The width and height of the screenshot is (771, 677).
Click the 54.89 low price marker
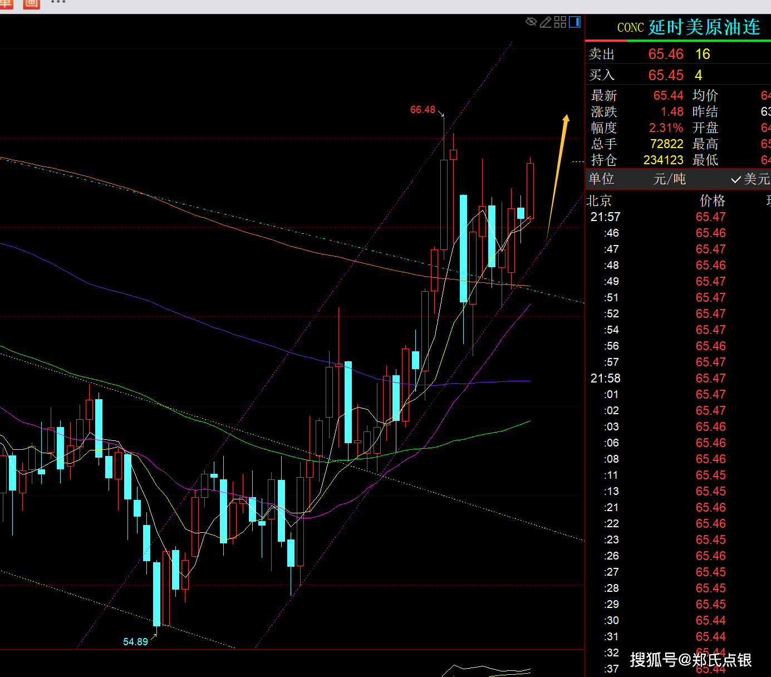click(135, 642)
